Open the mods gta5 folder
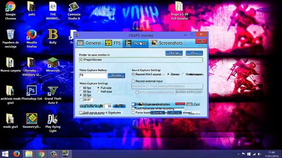282x158 pixels. [11, 121]
